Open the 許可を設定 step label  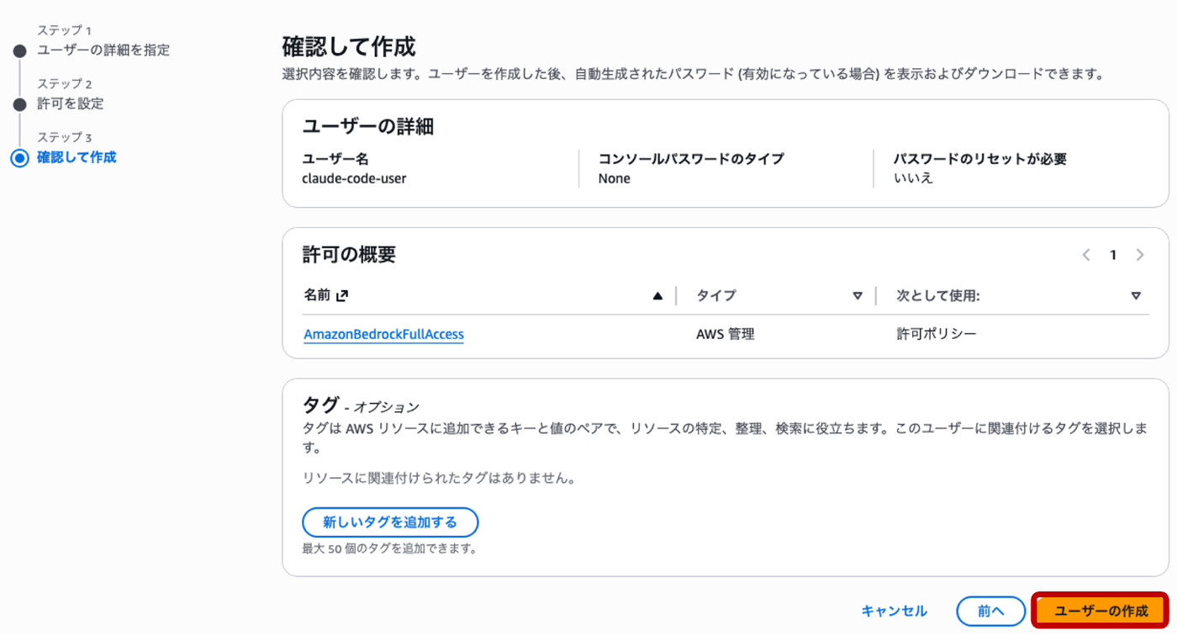(x=71, y=103)
